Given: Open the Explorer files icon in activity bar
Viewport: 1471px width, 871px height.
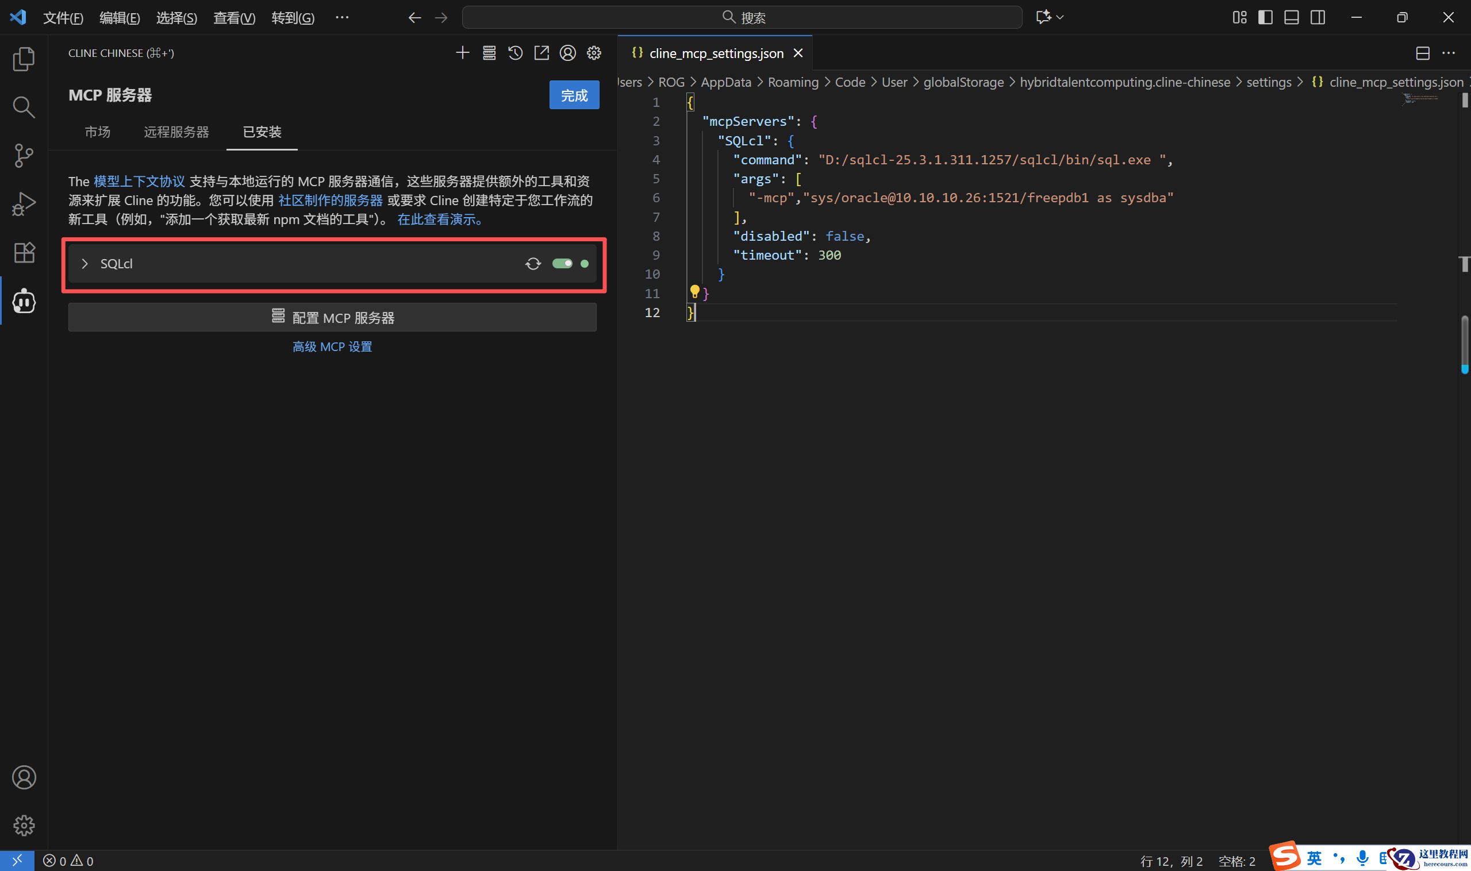Looking at the screenshot, I should [24, 59].
